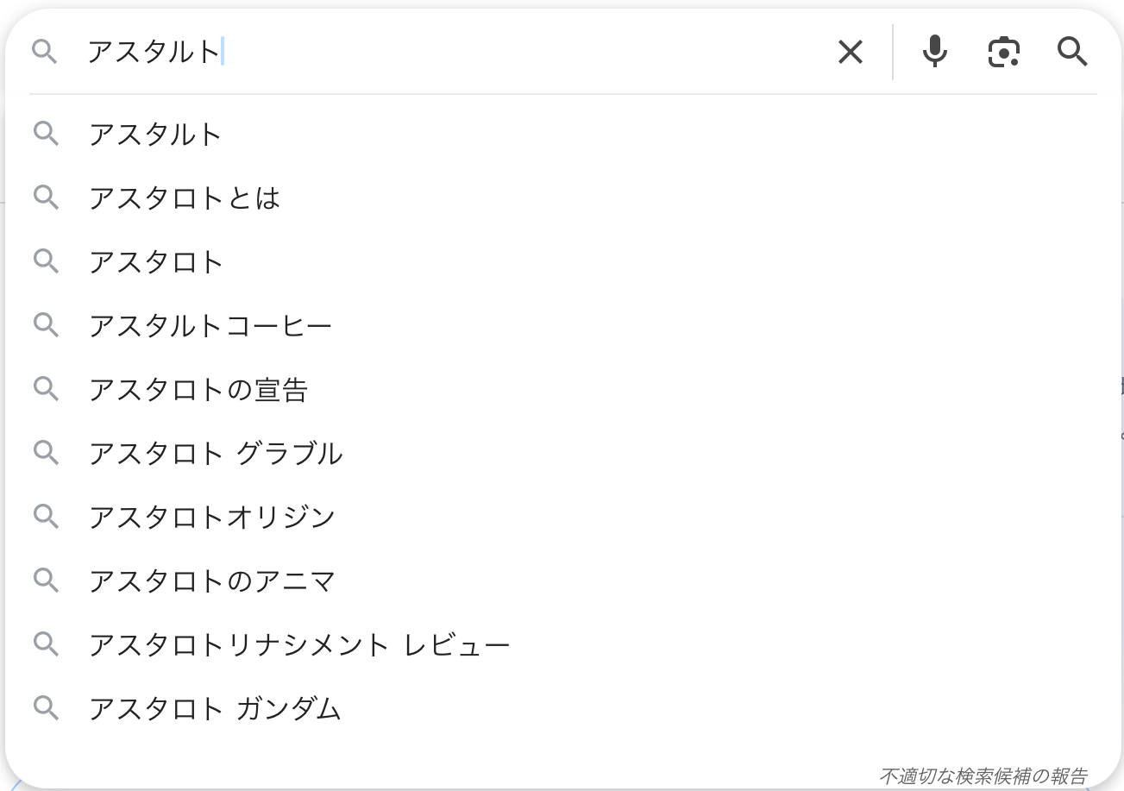Click search icon beside アスタロトとは
Screen dimensions: 1124x791
tap(46, 198)
